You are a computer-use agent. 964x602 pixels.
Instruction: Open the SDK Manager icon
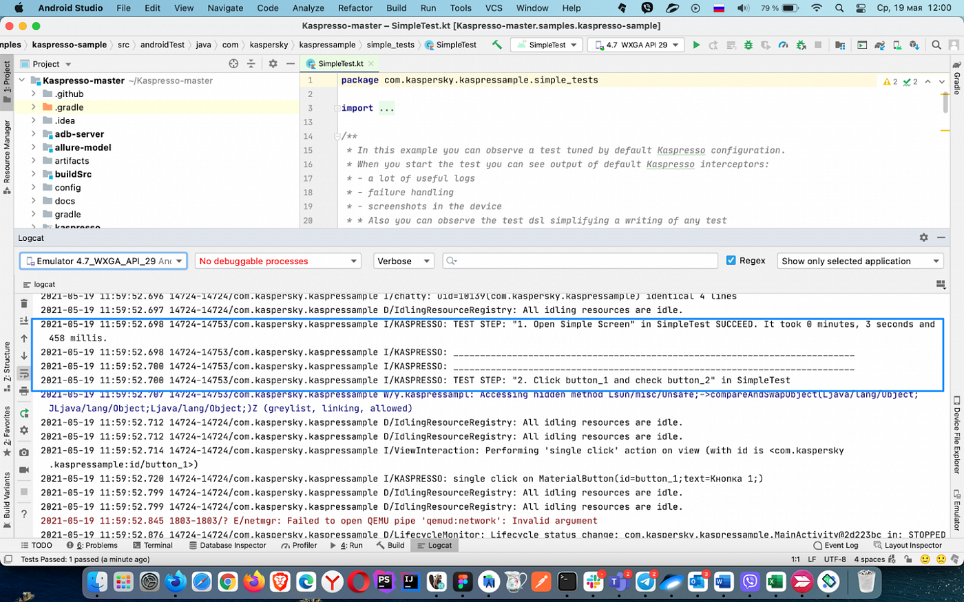pos(914,45)
